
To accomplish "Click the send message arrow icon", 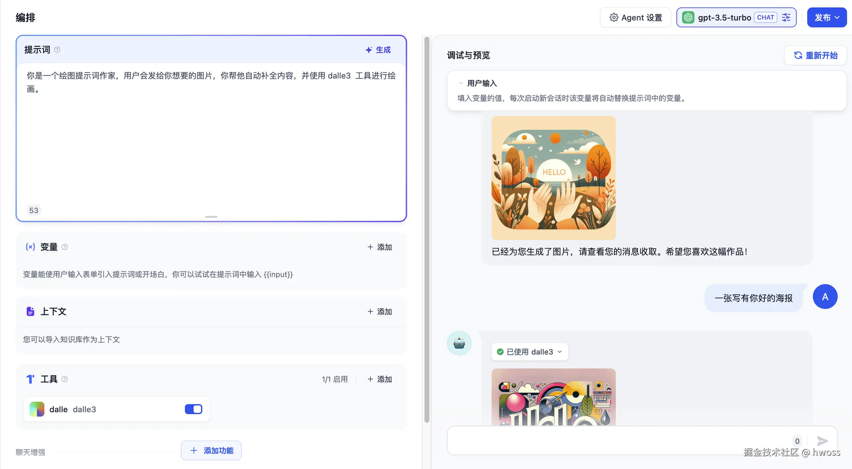I will 822,441.
